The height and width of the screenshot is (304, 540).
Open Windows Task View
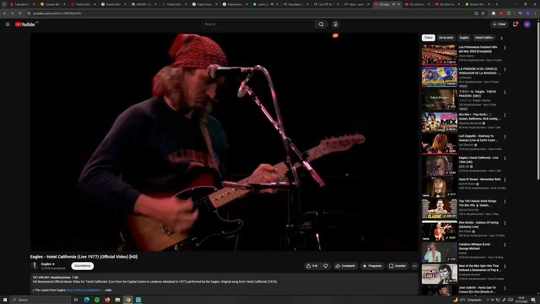point(76,300)
